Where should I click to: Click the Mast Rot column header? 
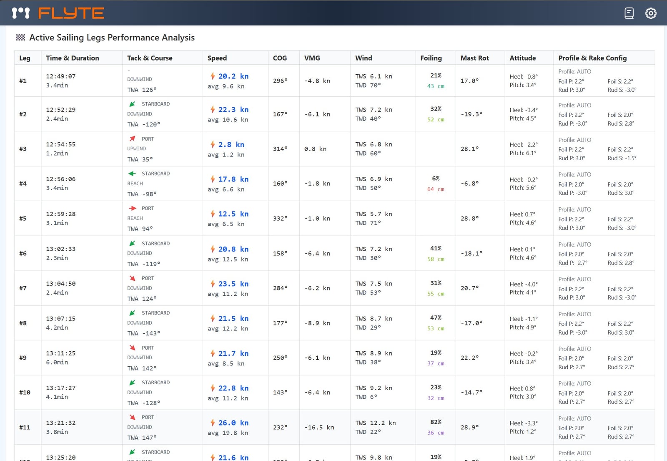[x=474, y=58]
